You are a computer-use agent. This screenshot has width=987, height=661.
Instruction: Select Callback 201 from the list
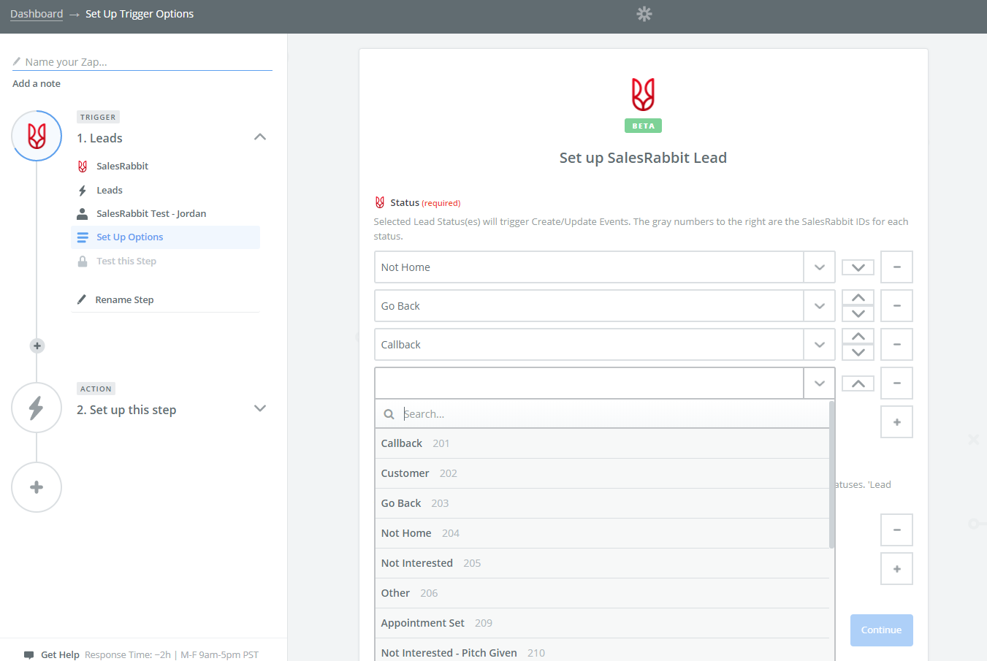click(602, 443)
